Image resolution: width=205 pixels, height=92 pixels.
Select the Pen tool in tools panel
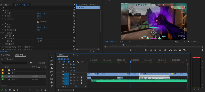coord(52,75)
